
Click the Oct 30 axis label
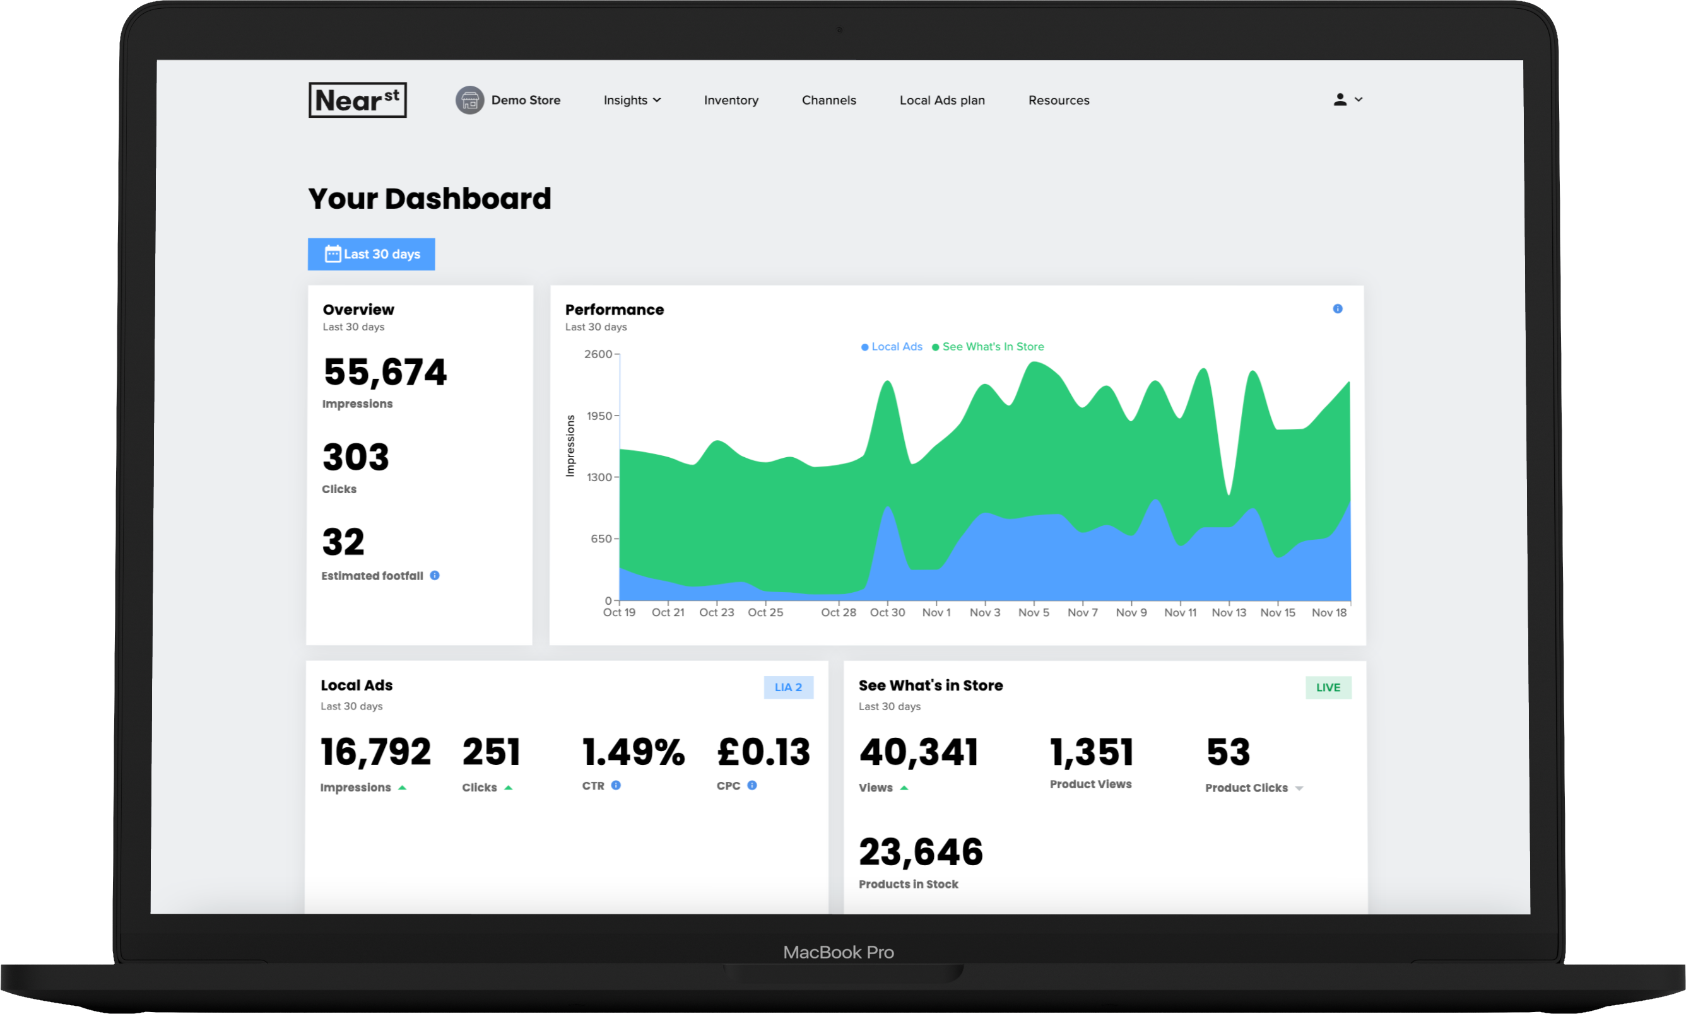coord(887,613)
